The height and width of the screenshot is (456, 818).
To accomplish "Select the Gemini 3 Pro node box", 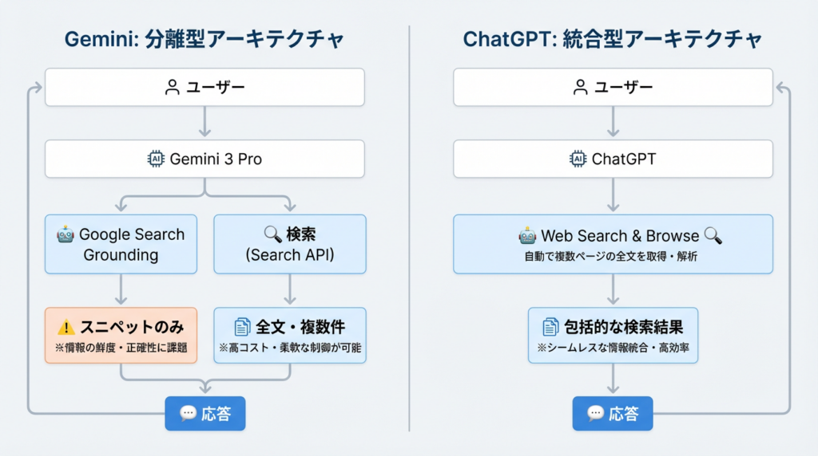I will [204, 159].
